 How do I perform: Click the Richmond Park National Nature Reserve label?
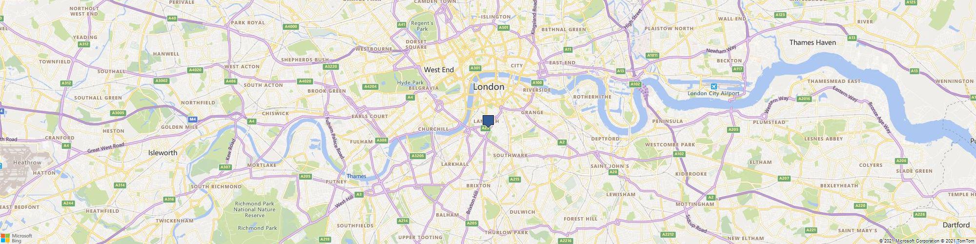coord(255,209)
